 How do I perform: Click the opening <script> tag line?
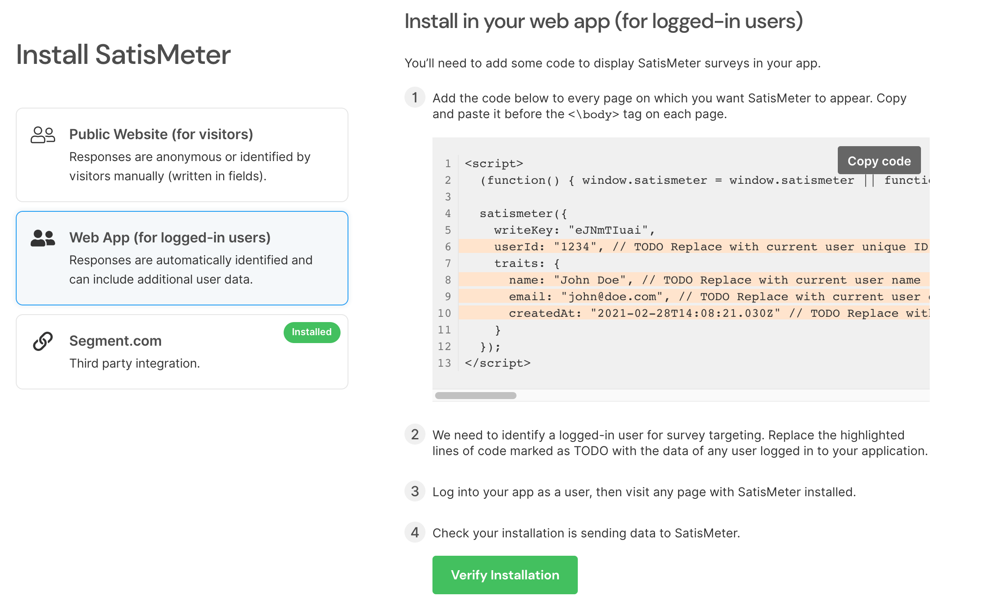[494, 164]
